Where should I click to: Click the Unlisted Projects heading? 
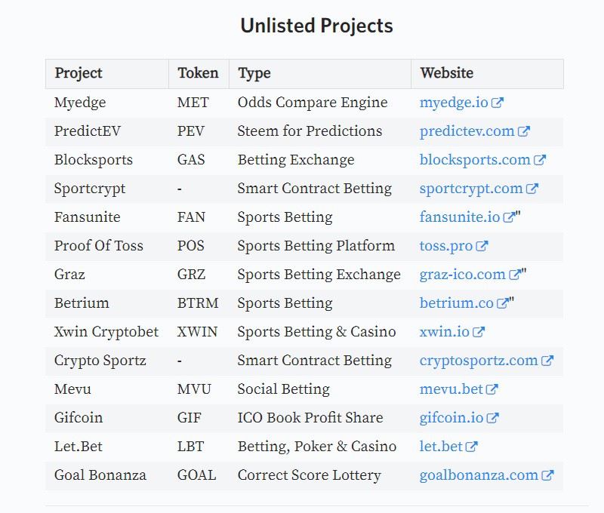(316, 26)
